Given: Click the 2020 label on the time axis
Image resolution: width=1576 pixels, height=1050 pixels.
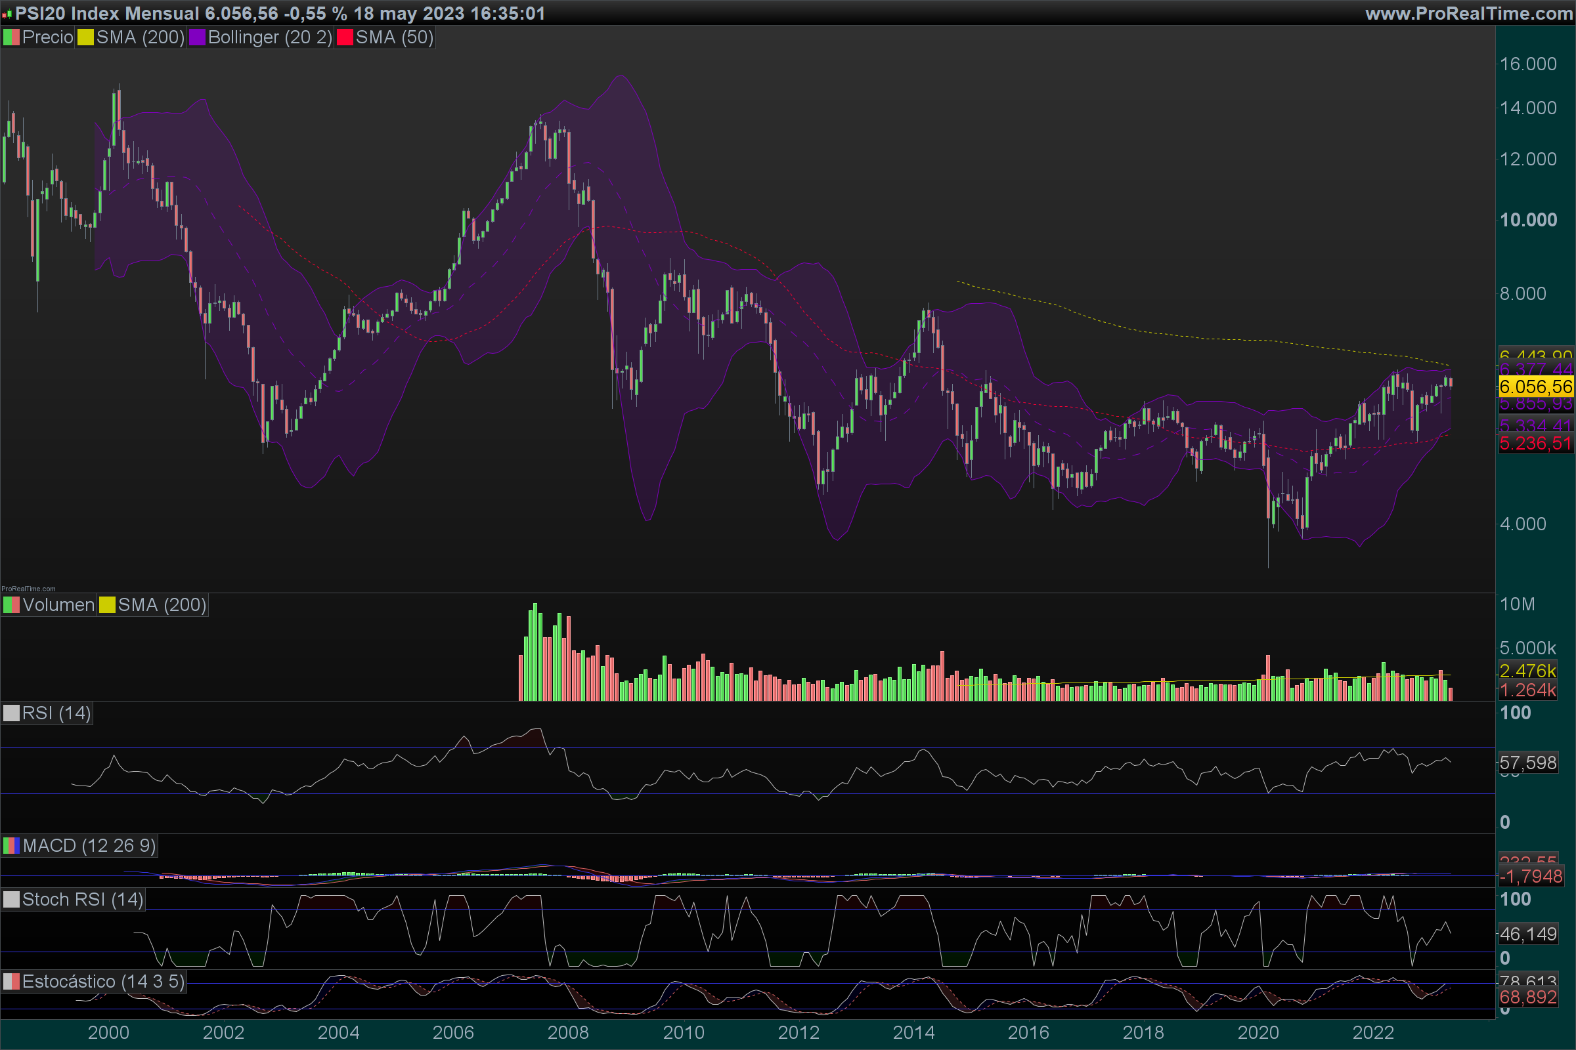Looking at the screenshot, I should click(1258, 1032).
